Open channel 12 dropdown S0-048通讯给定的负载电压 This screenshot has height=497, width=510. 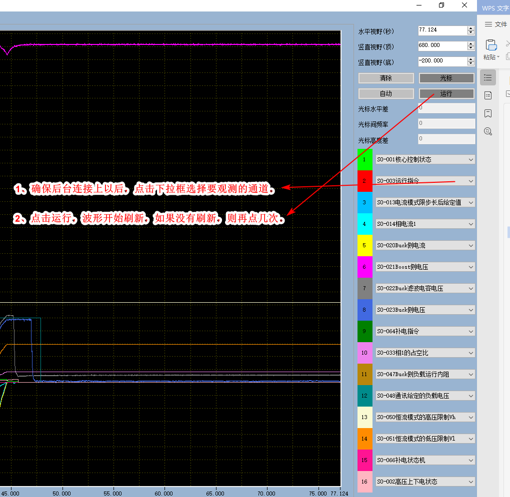425,396
